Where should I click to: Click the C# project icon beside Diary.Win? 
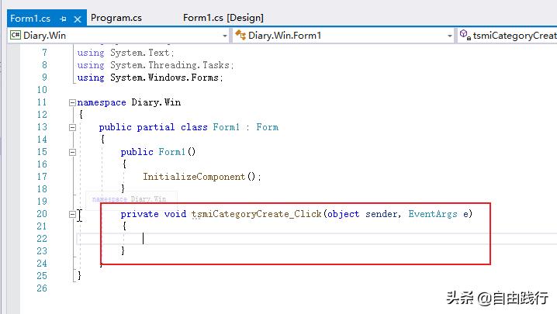pyautogui.click(x=15, y=35)
